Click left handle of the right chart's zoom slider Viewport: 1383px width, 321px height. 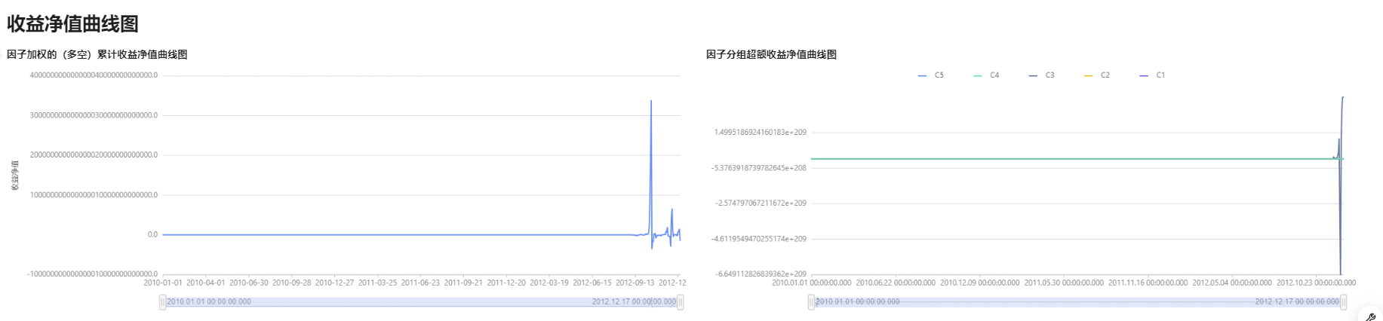click(x=811, y=302)
